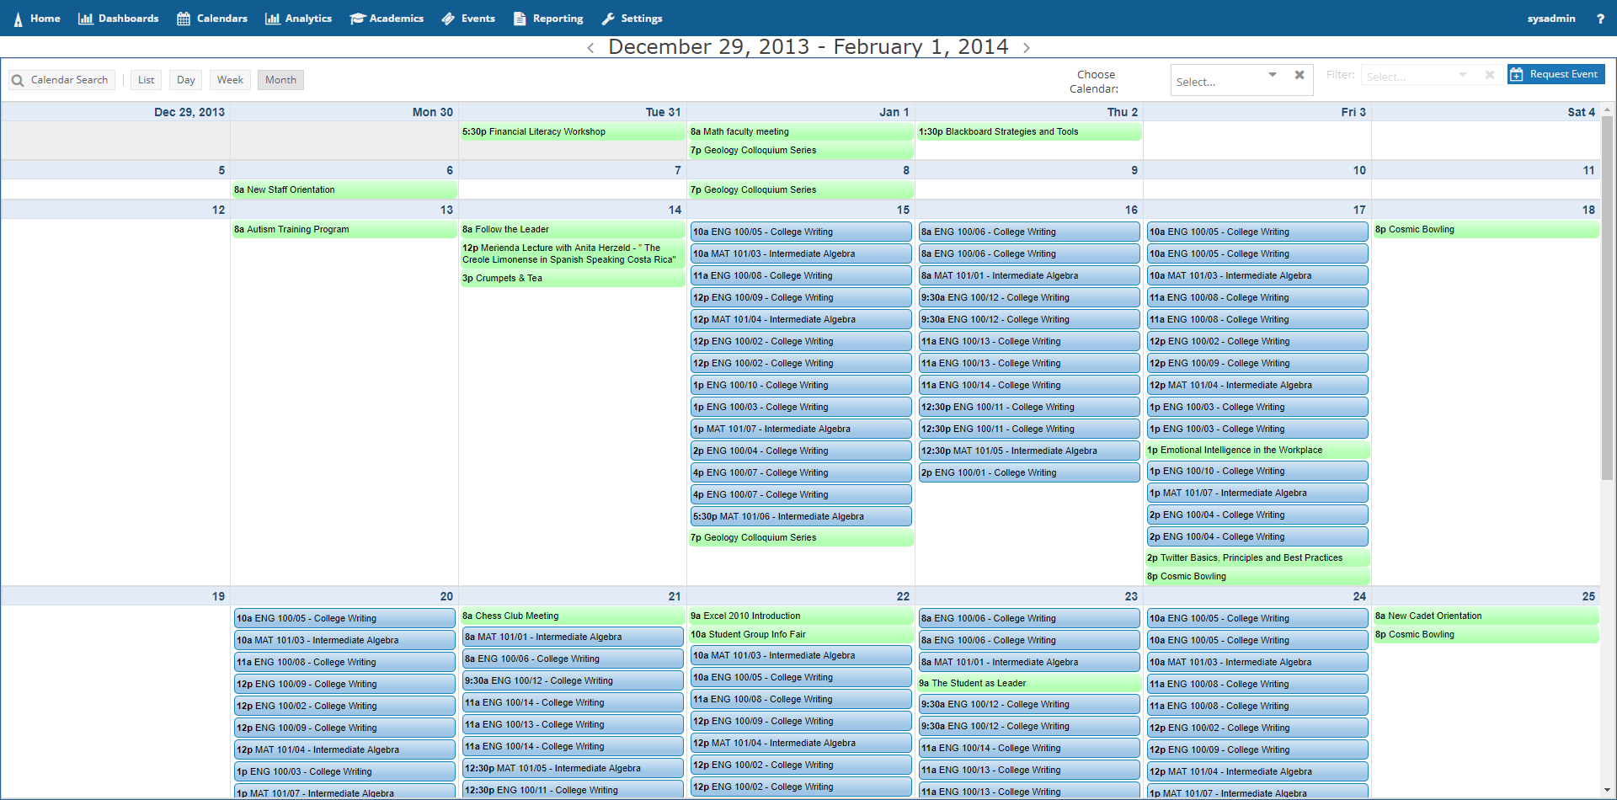Switch to Month view

[x=280, y=80]
